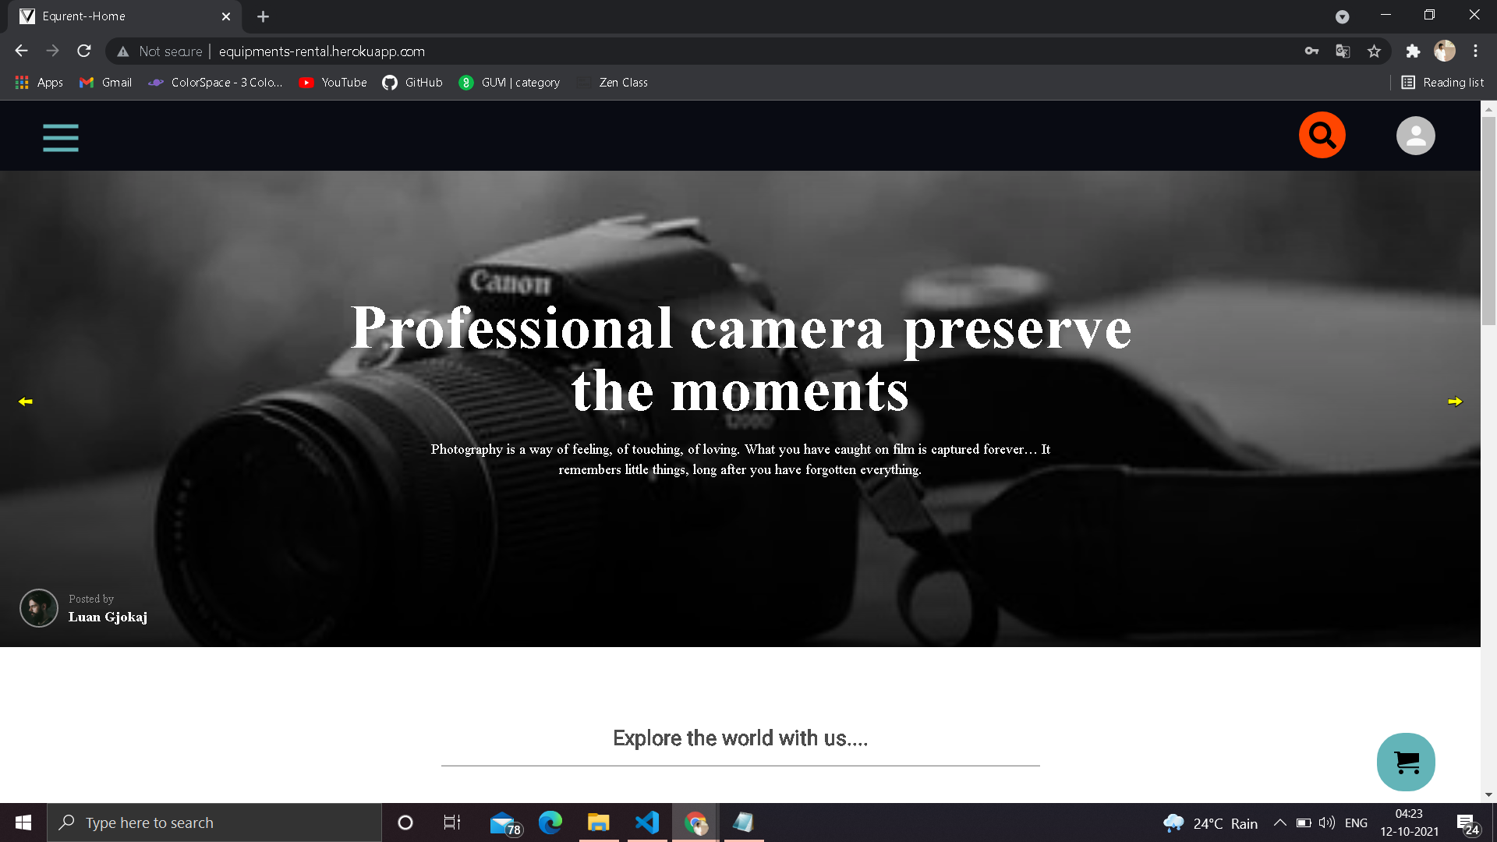The width and height of the screenshot is (1497, 842).
Task: Open the YouTube bookmark
Action: [x=333, y=83]
